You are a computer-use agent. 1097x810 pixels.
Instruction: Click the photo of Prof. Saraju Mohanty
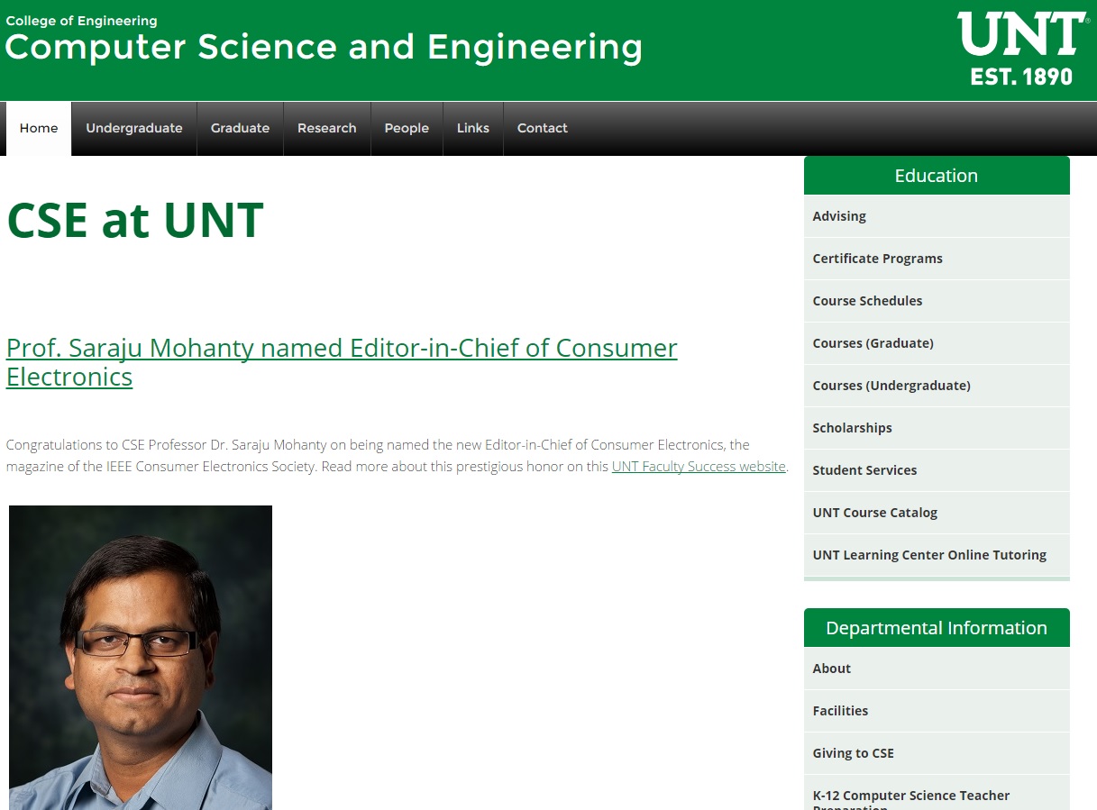(141, 658)
